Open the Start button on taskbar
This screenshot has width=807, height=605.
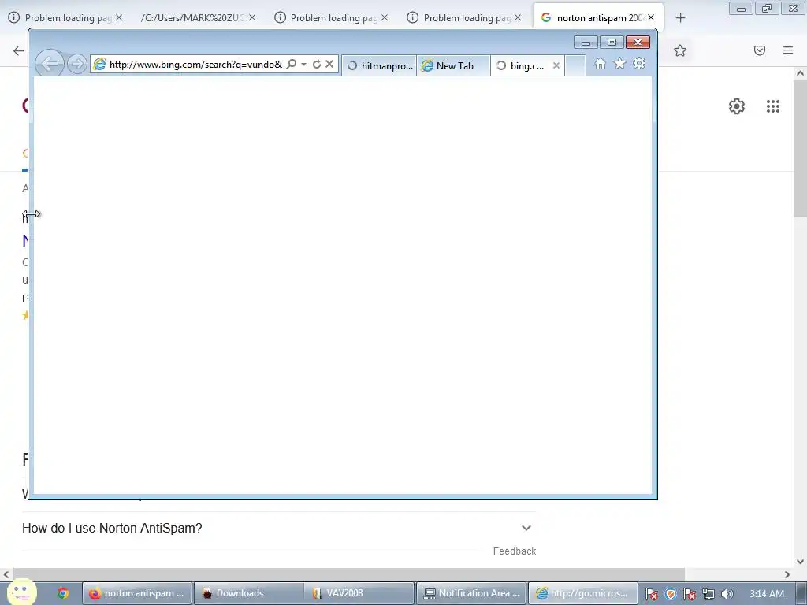pyautogui.click(x=21, y=592)
